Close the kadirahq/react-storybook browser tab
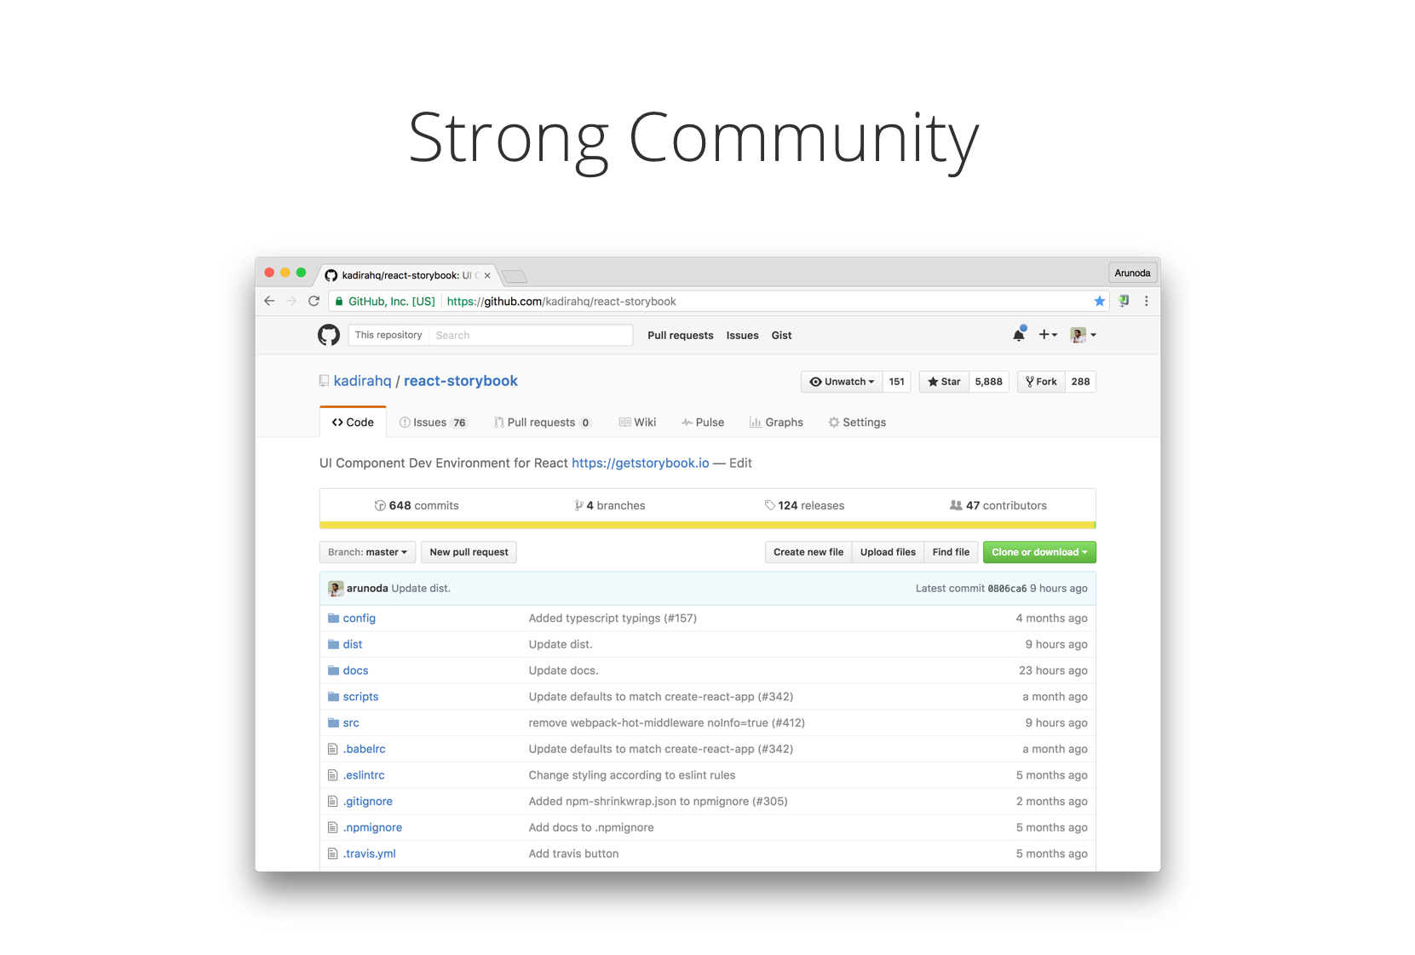The width and height of the screenshot is (1415, 955). pos(487,275)
